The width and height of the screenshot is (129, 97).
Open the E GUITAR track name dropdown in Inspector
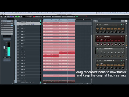(x=7, y=21)
